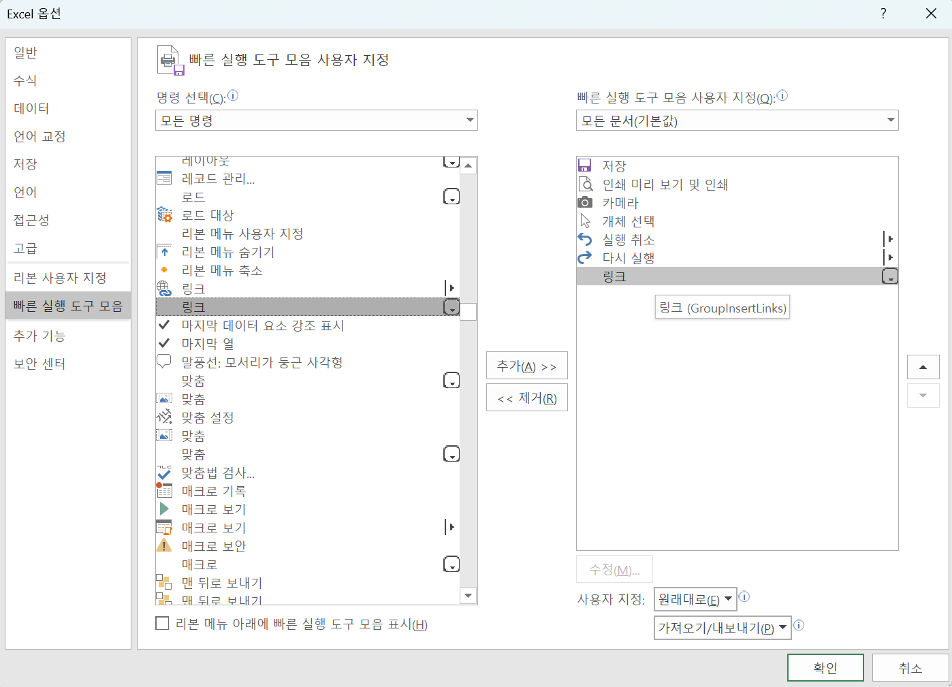Screen dimensions: 952x687
Task: Click the 취소 button
Action: coord(910,667)
